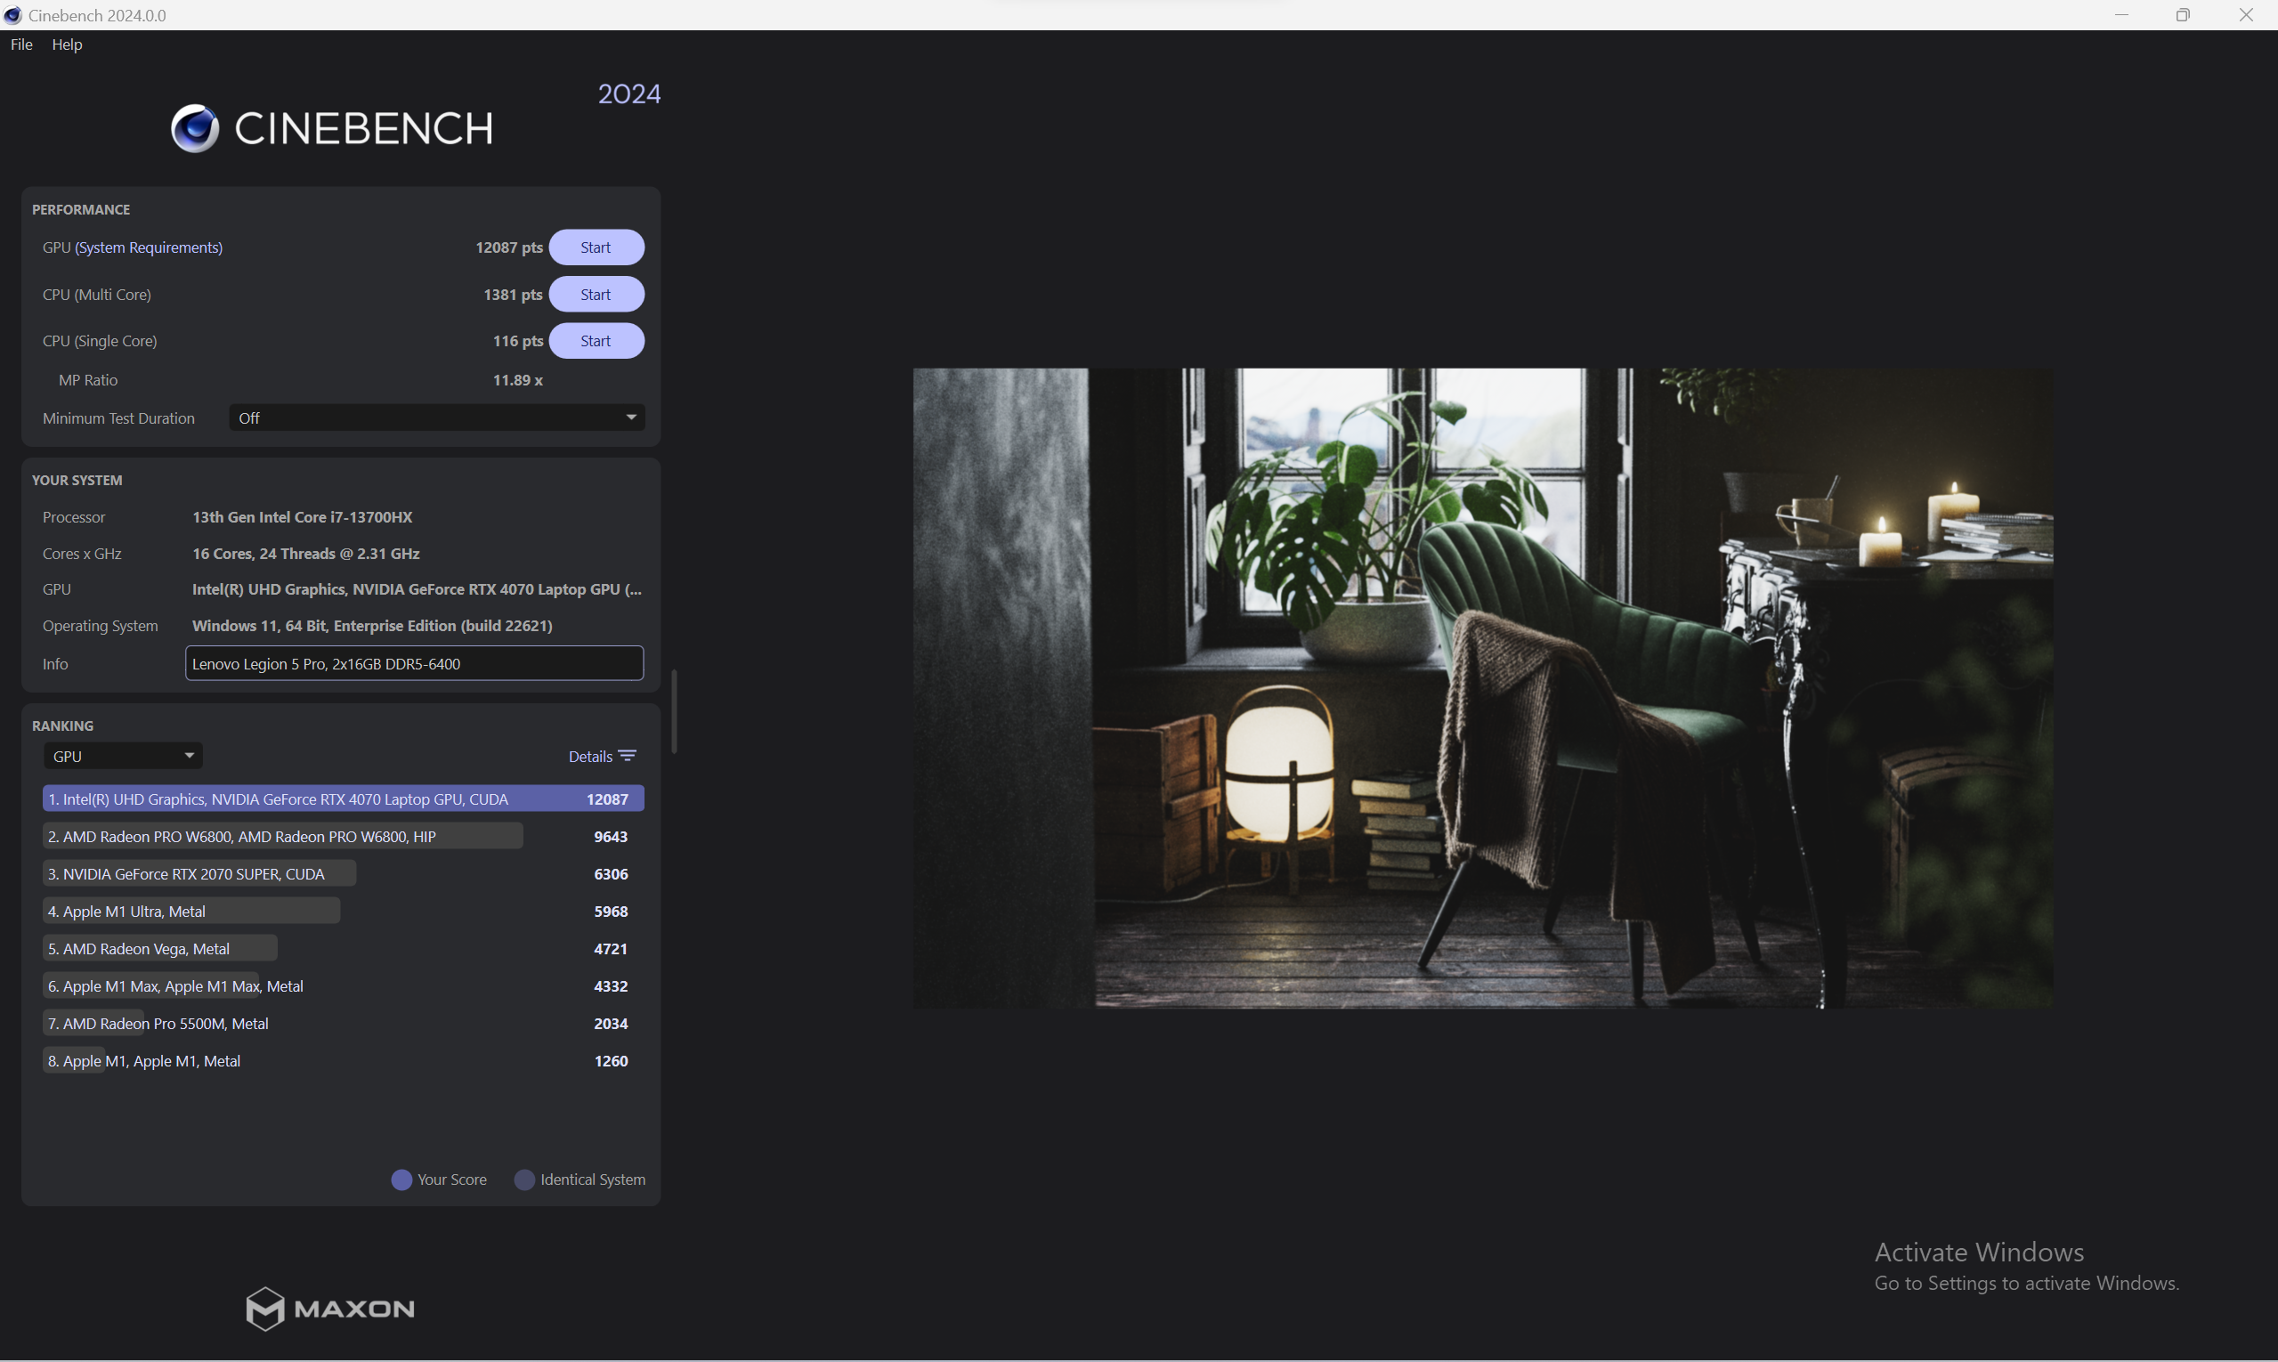Open the System Requirements link
Screen dimensions: 2278x1362
(149, 247)
